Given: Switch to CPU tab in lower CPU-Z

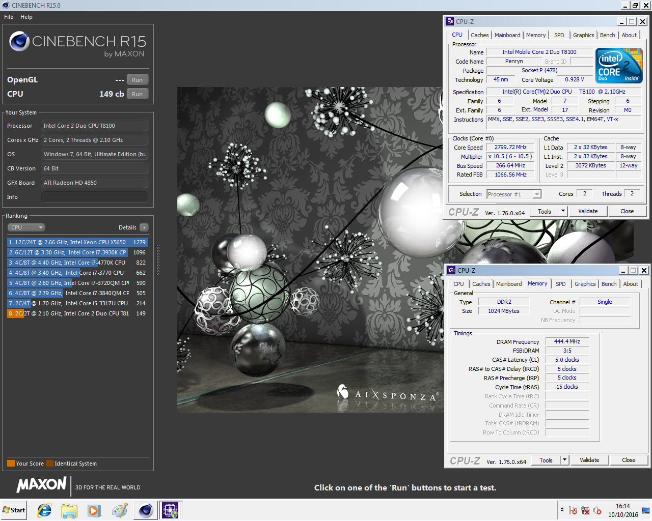Looking at the screenshot, I should pos(458,284).
